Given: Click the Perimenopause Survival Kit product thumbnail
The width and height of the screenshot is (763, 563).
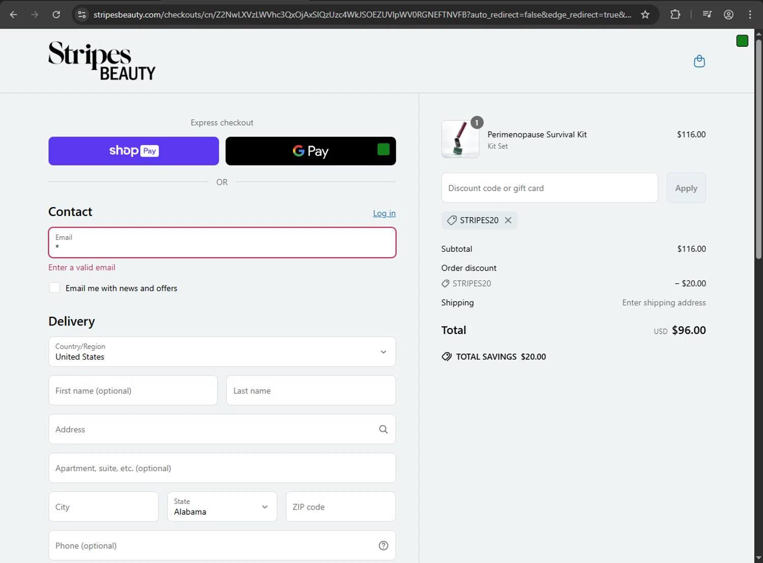Looking at the screenshot, I should [460, 139].
